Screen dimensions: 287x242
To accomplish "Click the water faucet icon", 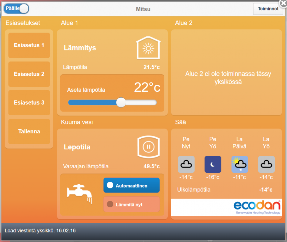I will point(80,193).
